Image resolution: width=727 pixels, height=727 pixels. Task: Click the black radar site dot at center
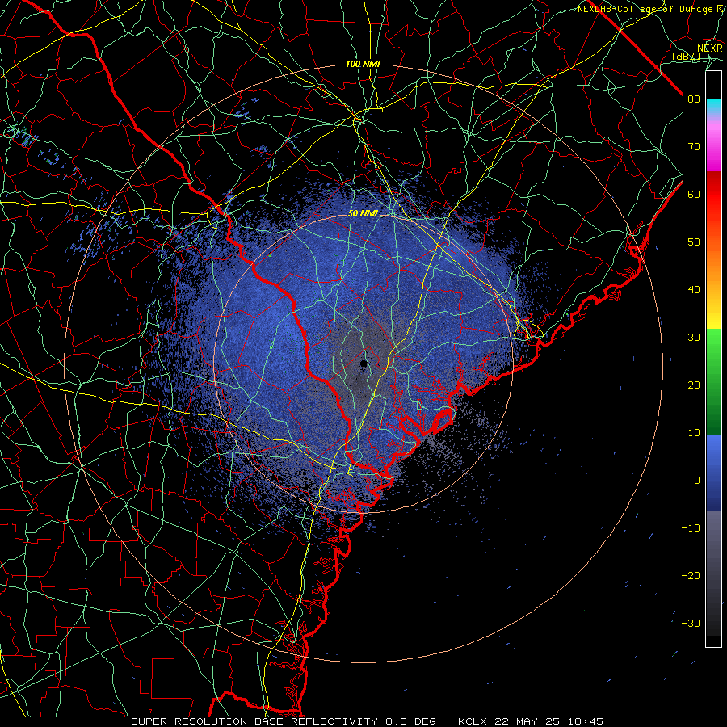pyautogui.click(x=363, y=363)
